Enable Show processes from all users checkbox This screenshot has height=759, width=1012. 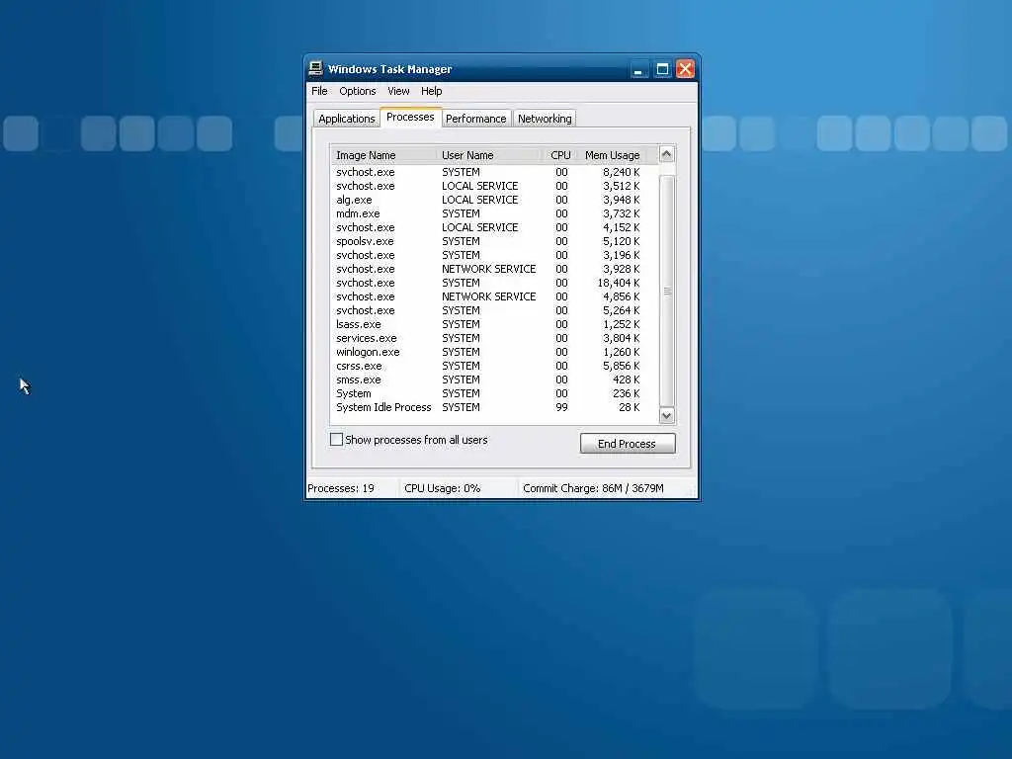point(336,440)
